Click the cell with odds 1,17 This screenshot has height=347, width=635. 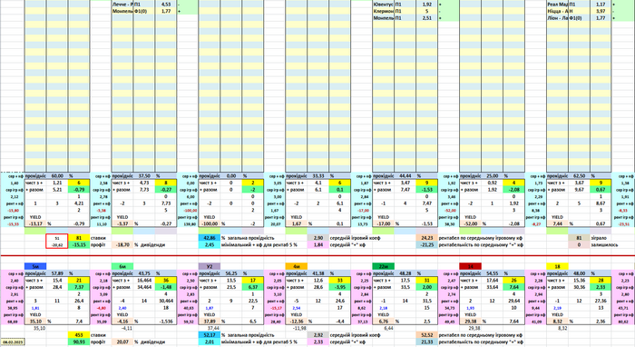601,5
